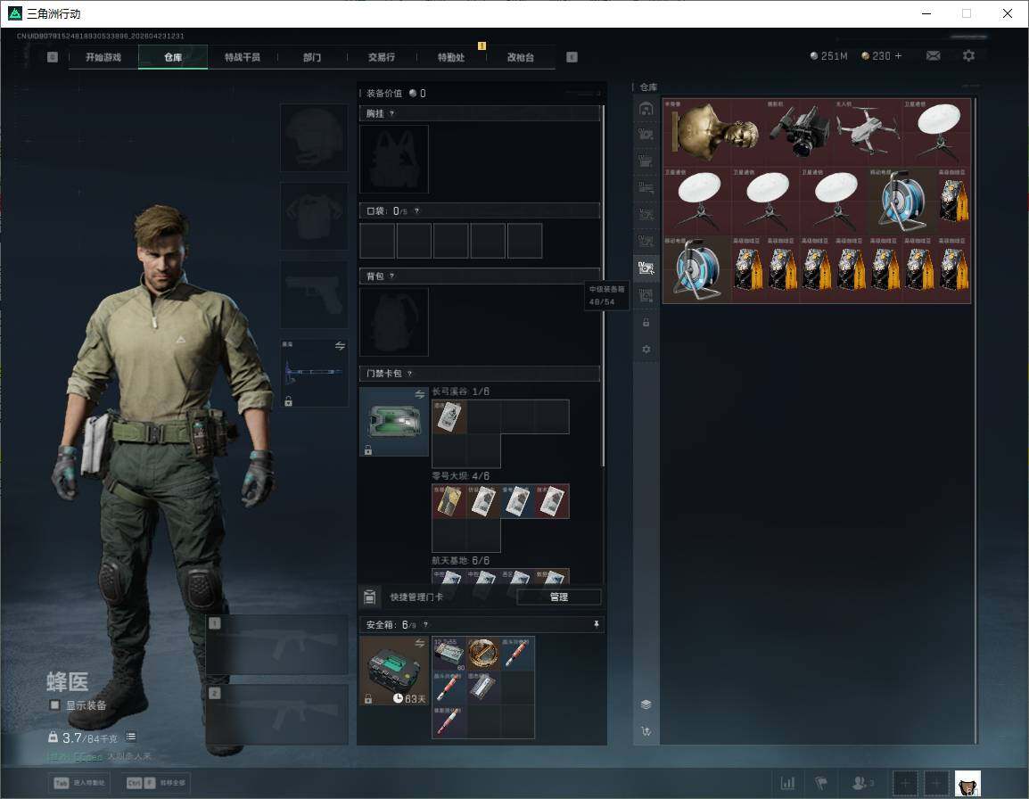
Task: Go to the 交易行 tab
Action: [x=382, y=57]
